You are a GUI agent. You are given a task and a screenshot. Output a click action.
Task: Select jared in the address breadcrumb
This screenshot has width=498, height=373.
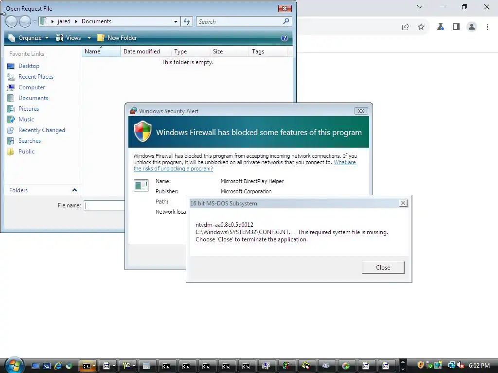point(64,21)
